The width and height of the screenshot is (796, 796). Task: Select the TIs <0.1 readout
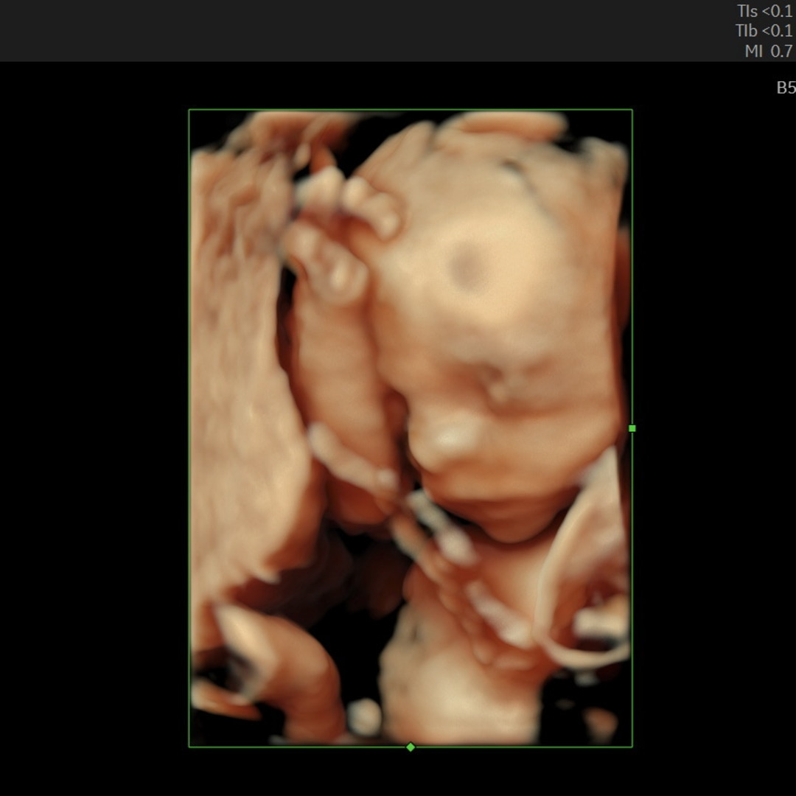[x=764, y=11]
